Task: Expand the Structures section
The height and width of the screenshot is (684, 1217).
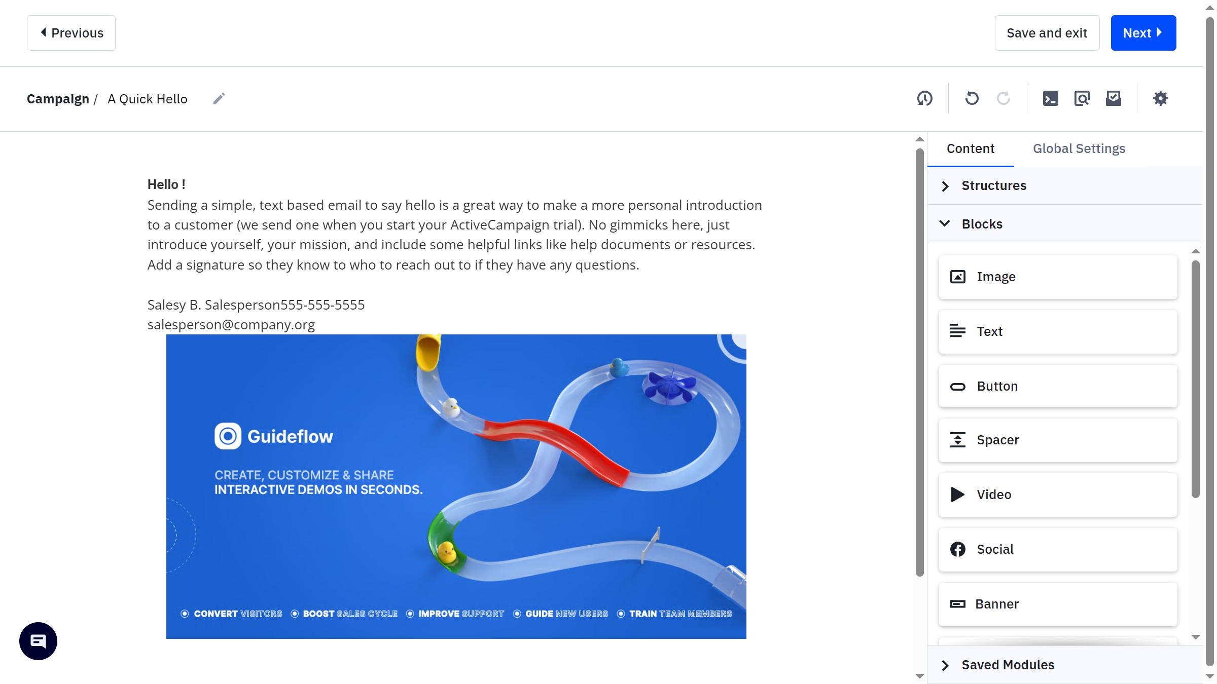Action: [x=994, y=185]
